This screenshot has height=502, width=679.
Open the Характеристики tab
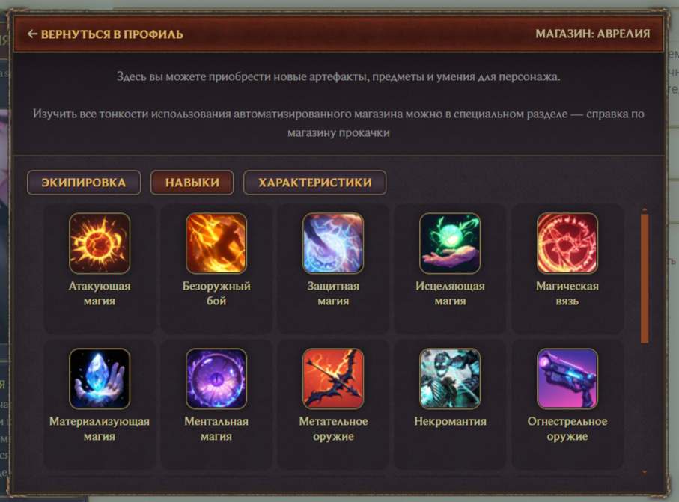pos(315,183)
